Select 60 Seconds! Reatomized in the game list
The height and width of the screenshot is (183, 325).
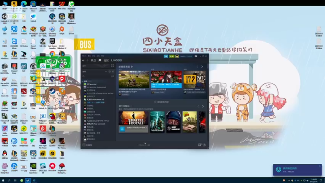point(95,87)
